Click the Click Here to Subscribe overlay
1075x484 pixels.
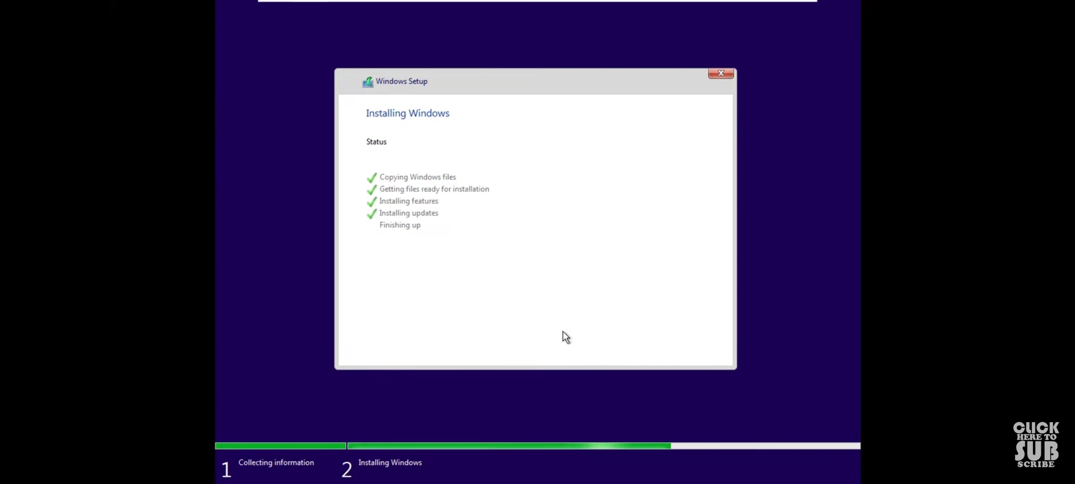coord(1036,444)
